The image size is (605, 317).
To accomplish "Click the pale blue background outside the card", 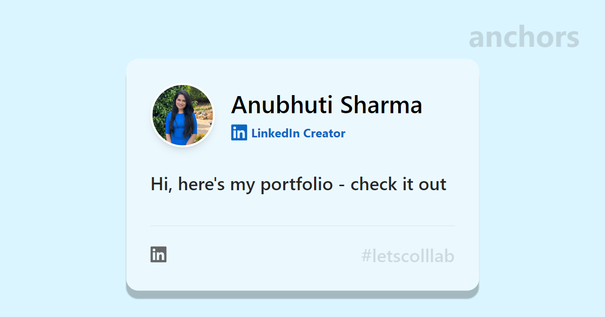I will [60, 161].
